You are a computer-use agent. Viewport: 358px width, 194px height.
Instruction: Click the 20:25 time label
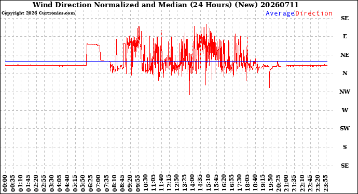(x=278, y=183)
